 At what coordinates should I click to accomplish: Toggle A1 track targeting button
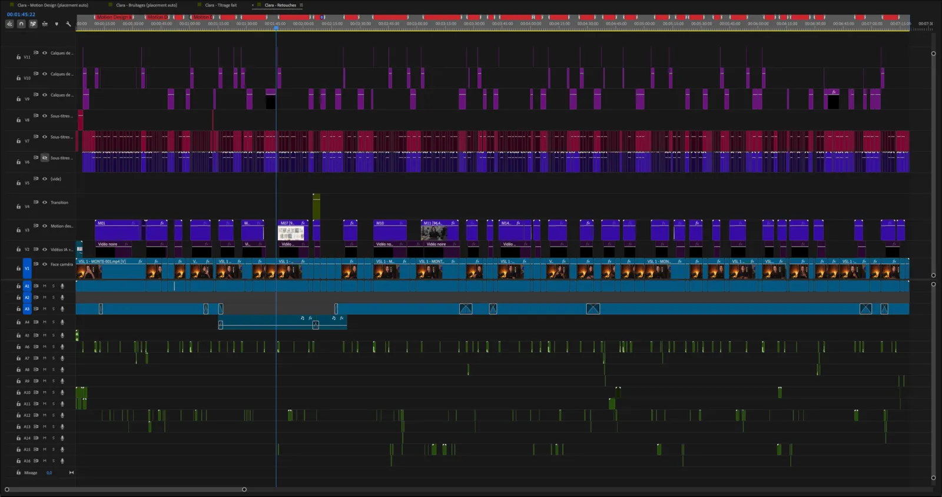coord(27,286)
